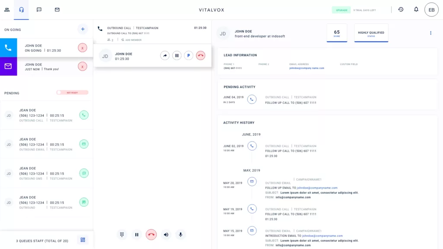Viewport: 443px width, 249px height.
Task: Open the dialer keypad icon at the bottom
Action: (x=122, y=234)
